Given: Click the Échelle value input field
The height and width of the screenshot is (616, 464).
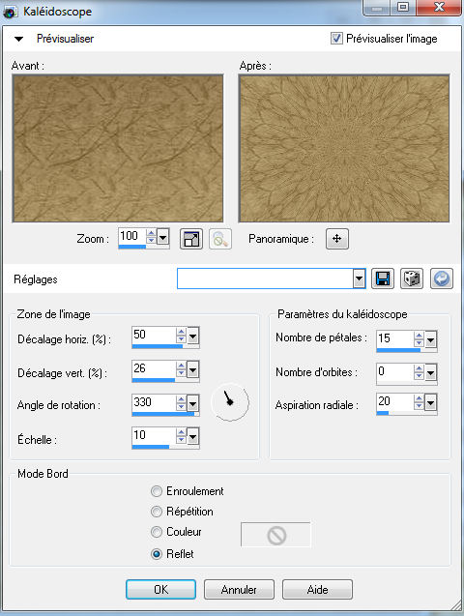Looking at the screenshot, I should (x=154, y=435).
